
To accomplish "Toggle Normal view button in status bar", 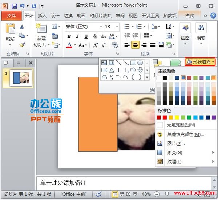I will 115,194.
